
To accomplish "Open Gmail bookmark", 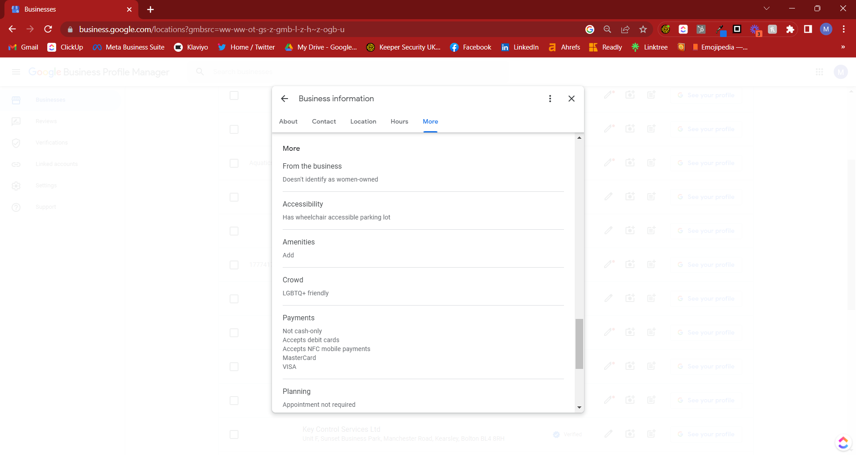I will point(24,47).
